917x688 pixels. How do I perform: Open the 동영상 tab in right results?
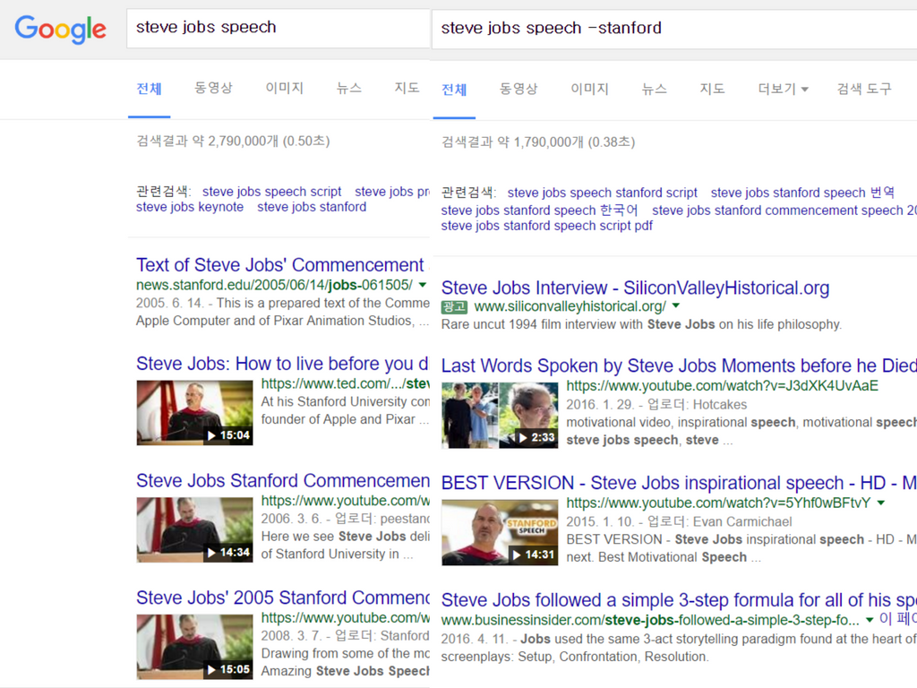(518, 89)
